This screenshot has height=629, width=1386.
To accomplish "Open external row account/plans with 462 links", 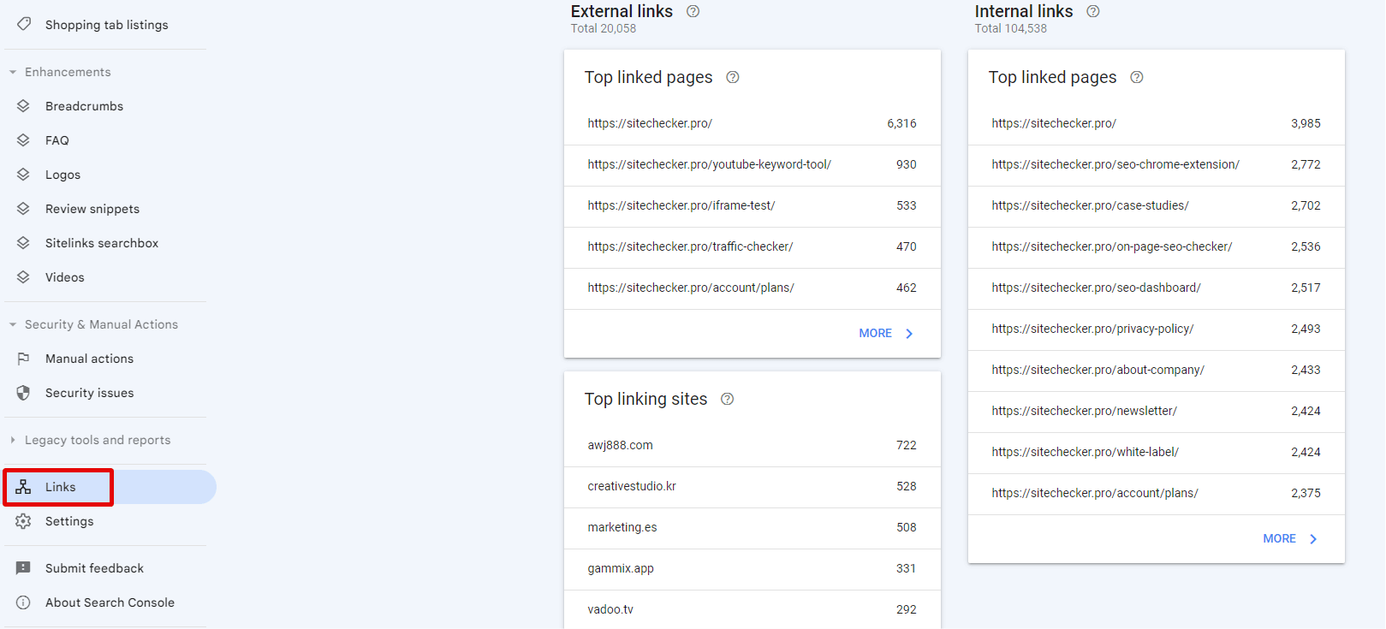I will click(752, 288).
